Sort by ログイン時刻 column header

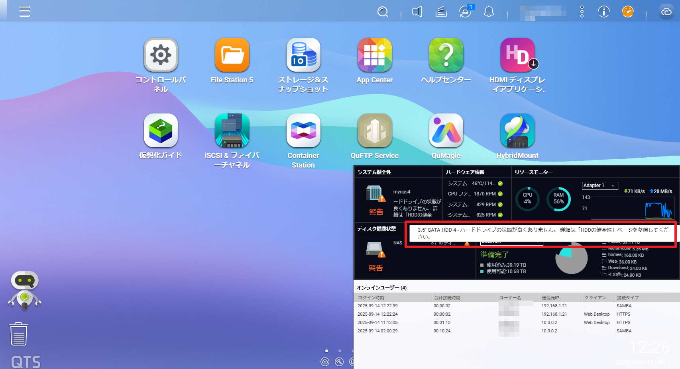tap(393, 298)
